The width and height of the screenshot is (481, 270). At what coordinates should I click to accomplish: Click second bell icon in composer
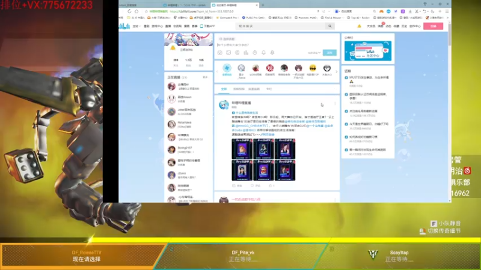[x=272, y=53]
